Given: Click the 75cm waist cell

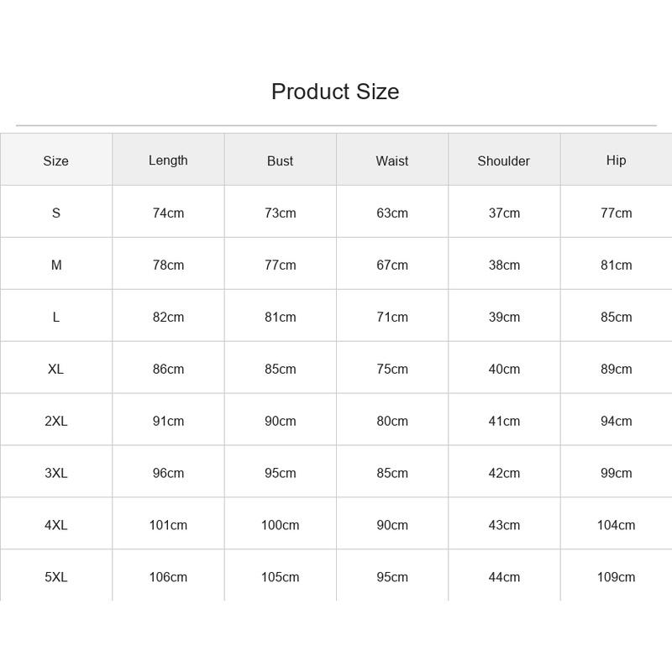Looking at the screenshot, I should [x=392, y=369].
